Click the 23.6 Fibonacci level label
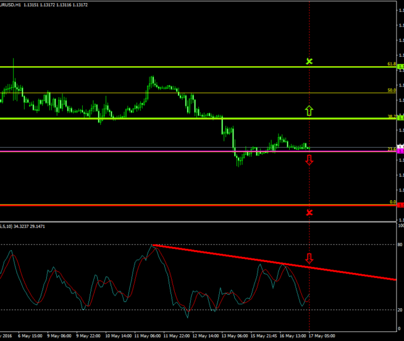 point(391,149)
